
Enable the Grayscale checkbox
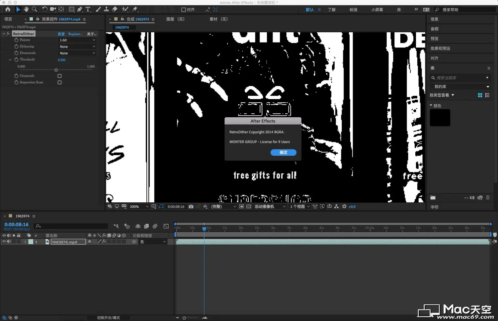pyautogui.click(x=59, y=76)
